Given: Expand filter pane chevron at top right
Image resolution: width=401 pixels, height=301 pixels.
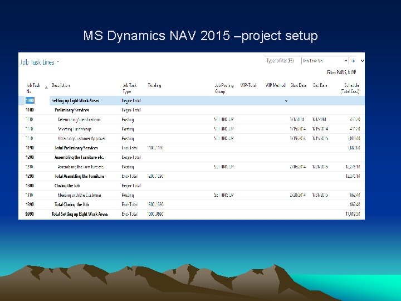Looking at the screenshot, I should 362,61.
